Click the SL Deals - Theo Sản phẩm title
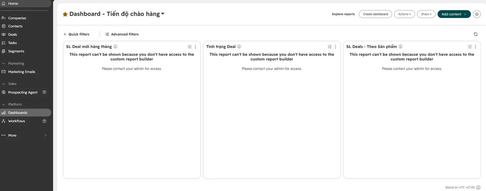486x191 pixels. coord(371,47)
